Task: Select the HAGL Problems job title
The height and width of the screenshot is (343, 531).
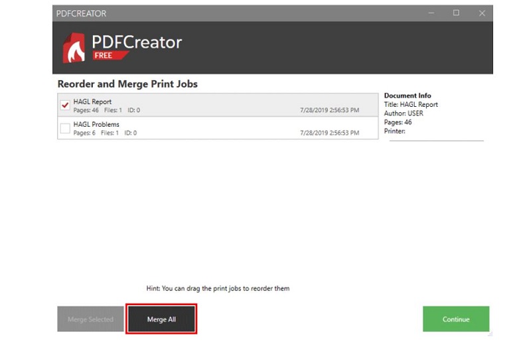Action: tap(96, 124)
